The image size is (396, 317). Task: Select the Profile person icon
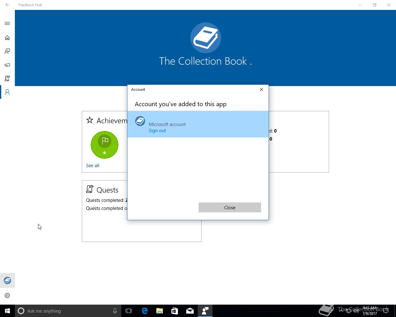tap(7, 92)
